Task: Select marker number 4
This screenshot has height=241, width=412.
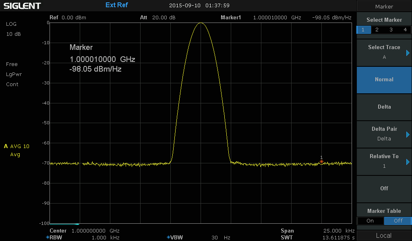Action: click(405, 30)
